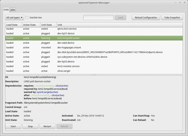The image size is (188, 136).
Task: Focus the unit name input field
Action: coord(98,18)
